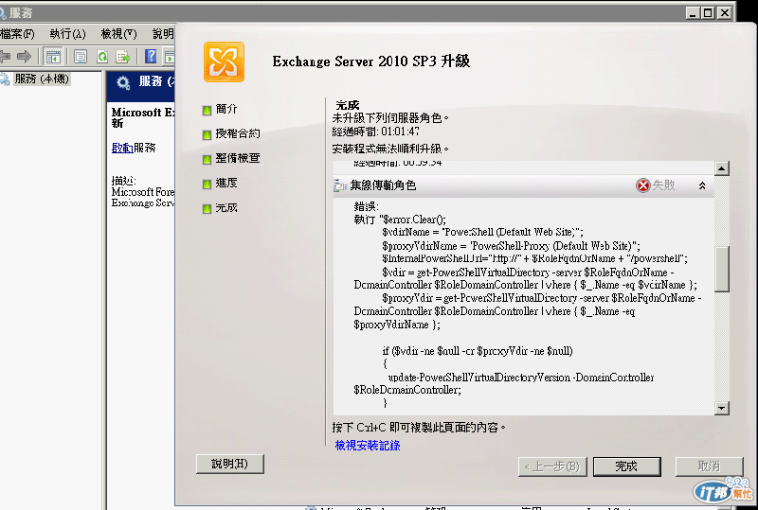The height and width of the screenshot is (510, 758).
Task: Click the 進度 step label
Action: tap(226, 183)
